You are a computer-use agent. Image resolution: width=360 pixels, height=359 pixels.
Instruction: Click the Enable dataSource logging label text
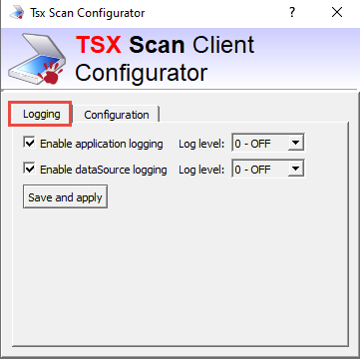pos(104,170)
